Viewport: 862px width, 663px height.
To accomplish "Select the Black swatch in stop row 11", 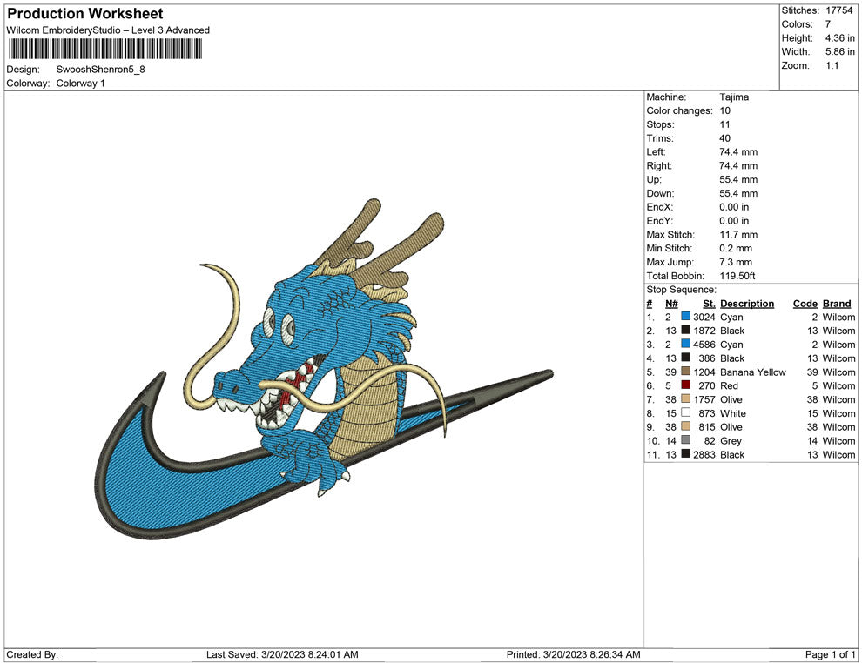I will pos(686,455).
